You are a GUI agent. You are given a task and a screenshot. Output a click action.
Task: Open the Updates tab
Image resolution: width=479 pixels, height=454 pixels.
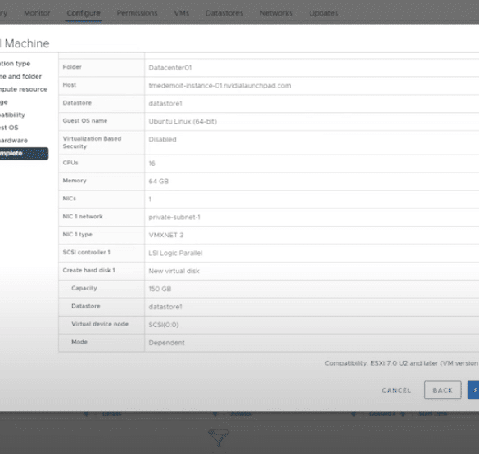point(323,13)
